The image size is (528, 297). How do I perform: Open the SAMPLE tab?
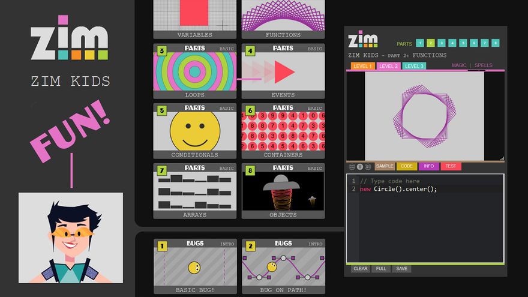385,166
